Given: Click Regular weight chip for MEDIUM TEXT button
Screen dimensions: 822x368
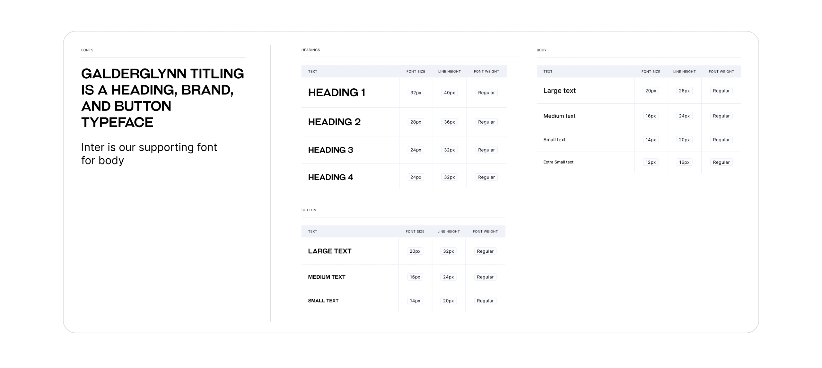Looking at the screenshot, I should click(x=485, y=277).
